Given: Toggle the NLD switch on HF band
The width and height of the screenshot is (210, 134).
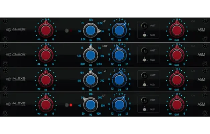Looking at the screenshot, I should pyautogui.click(x=144, y=35).
